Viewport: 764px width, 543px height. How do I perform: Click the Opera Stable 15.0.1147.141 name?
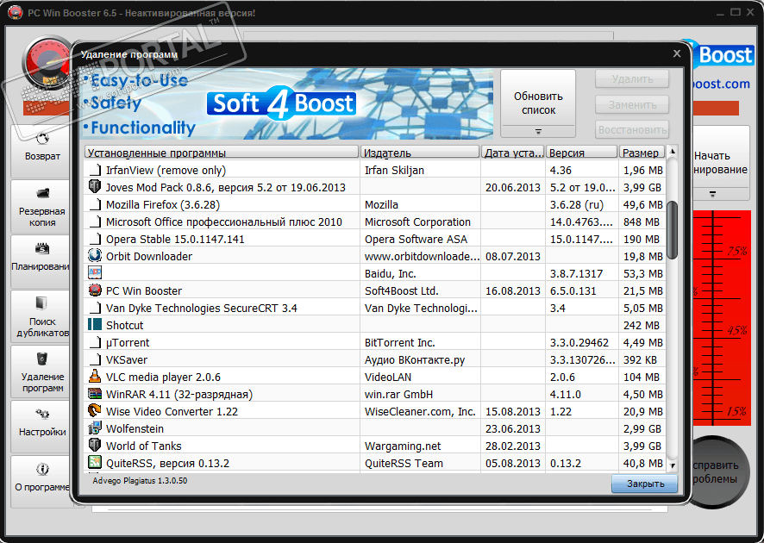point(175,239)
